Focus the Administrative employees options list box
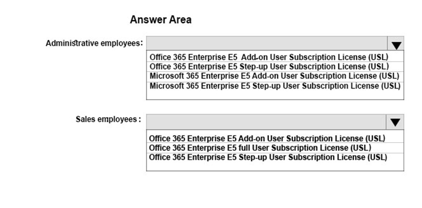This screenshot has width=422, height=208. coord(275,75)
